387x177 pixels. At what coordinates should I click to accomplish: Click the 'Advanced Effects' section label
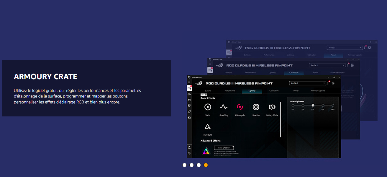click(211, 141)
